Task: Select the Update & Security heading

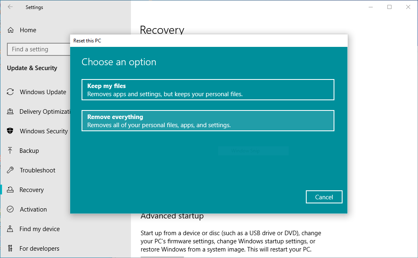Action: coord(32,68)
